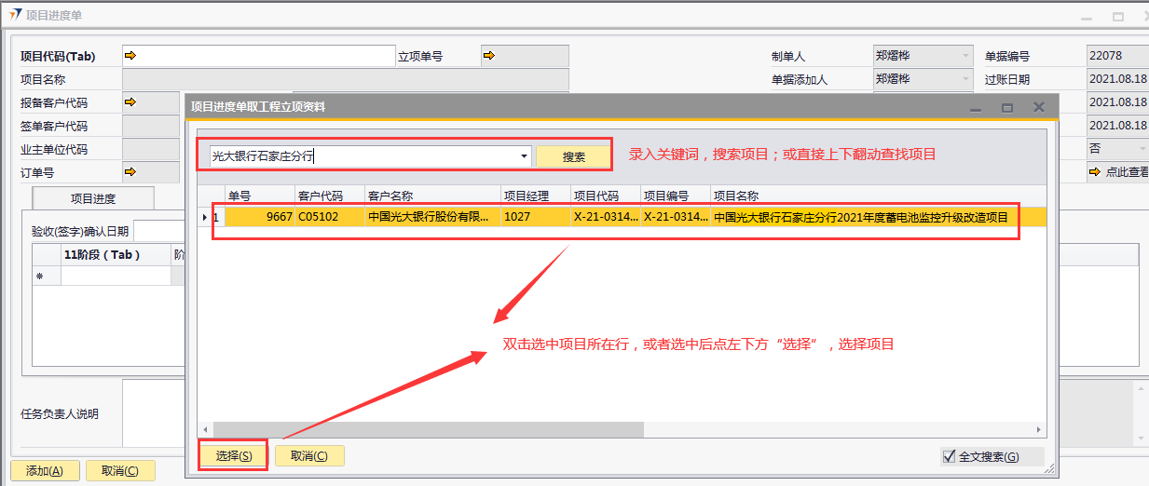This screenshot has width=1149, height=486.
Task: Click the 选择(S) button
Action: click(233, 455)
